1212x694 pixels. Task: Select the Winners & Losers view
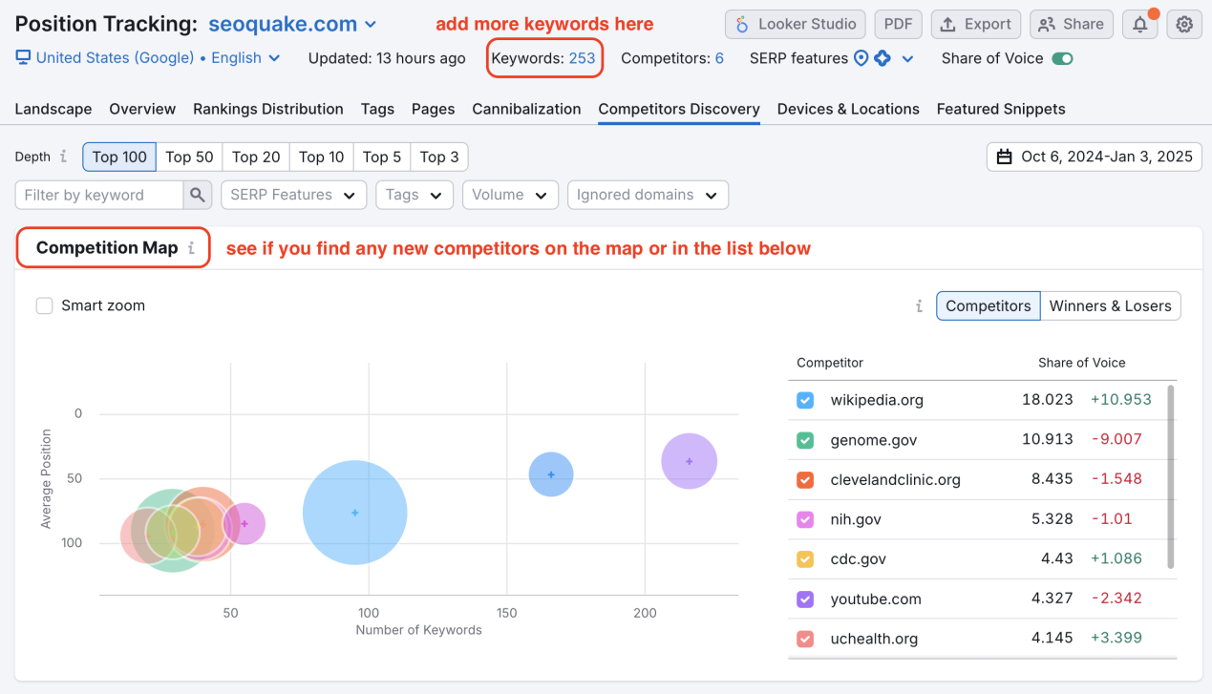[x=1110, y=306]
